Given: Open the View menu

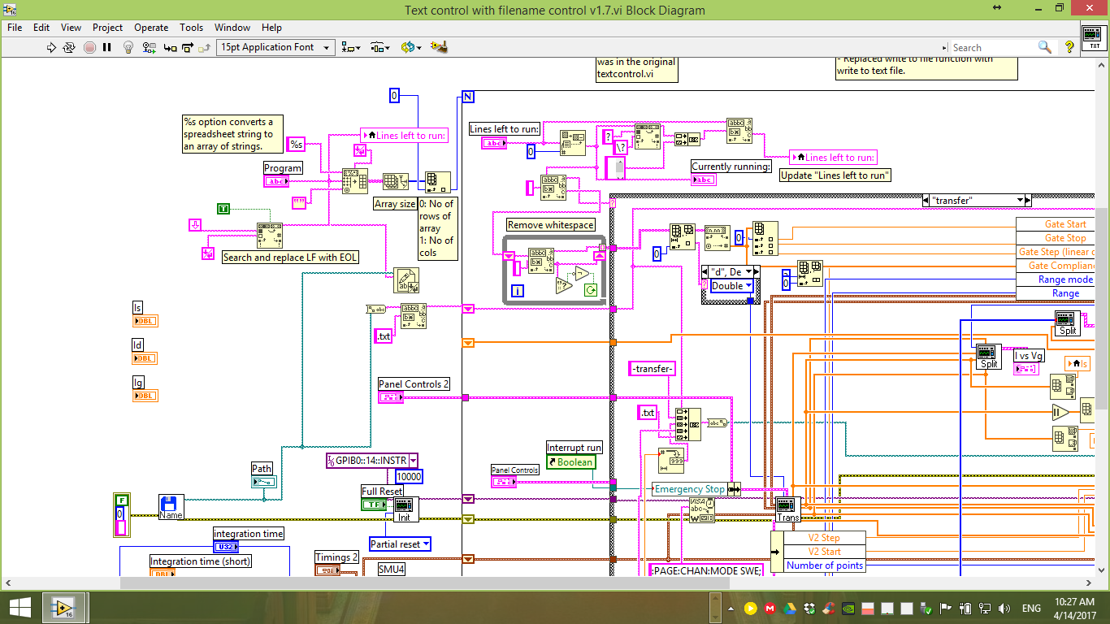Looking at the screenshot, I should click(71, 27).
